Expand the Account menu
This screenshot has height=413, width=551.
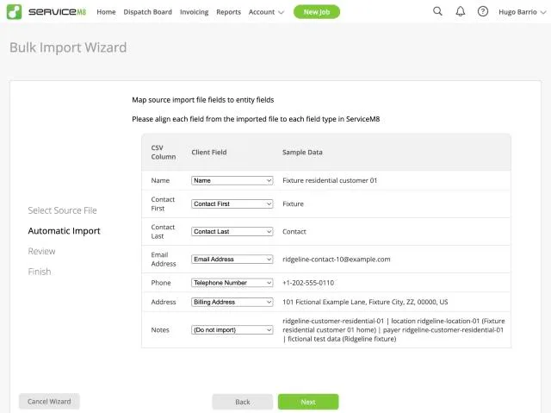pos(266,12)
